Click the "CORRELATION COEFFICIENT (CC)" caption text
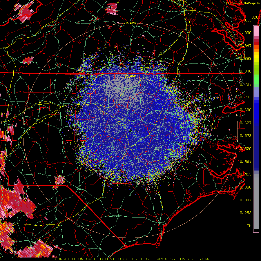The width and height of the screenshot is (261, 261). pos(91,259)
